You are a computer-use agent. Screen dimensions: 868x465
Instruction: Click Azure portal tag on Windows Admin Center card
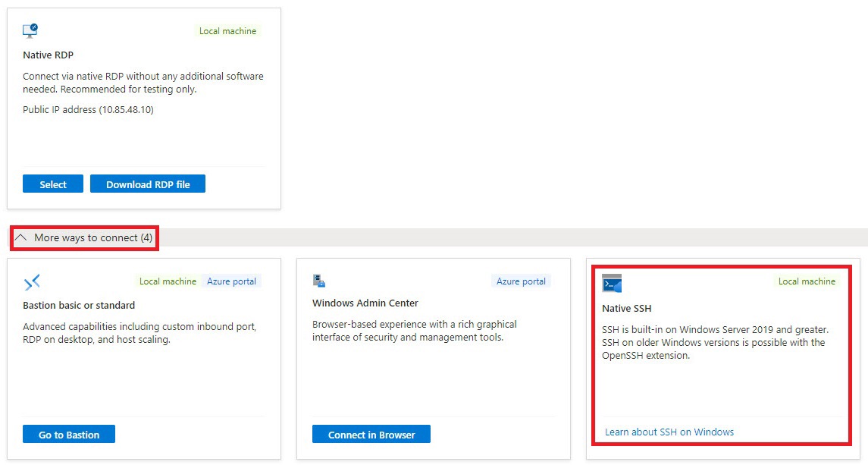pos(521,281)
